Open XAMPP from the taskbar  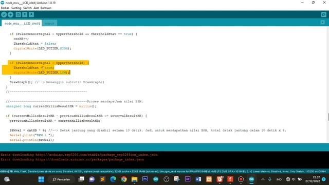pyautogui.click(x=209, y=179)
